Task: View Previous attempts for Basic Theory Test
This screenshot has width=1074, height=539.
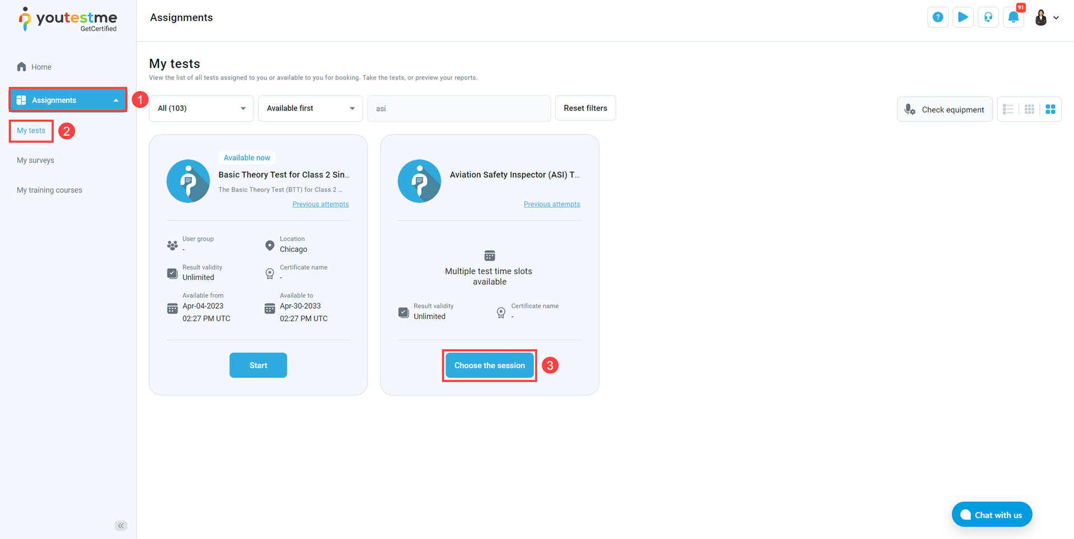Action: coord(321,204)
